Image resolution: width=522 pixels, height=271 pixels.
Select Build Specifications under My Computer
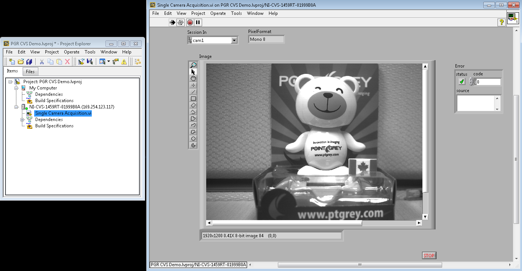coord(54,101)
